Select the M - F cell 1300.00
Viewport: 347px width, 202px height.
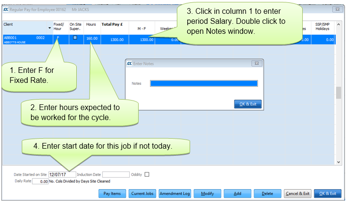(142, 40)
